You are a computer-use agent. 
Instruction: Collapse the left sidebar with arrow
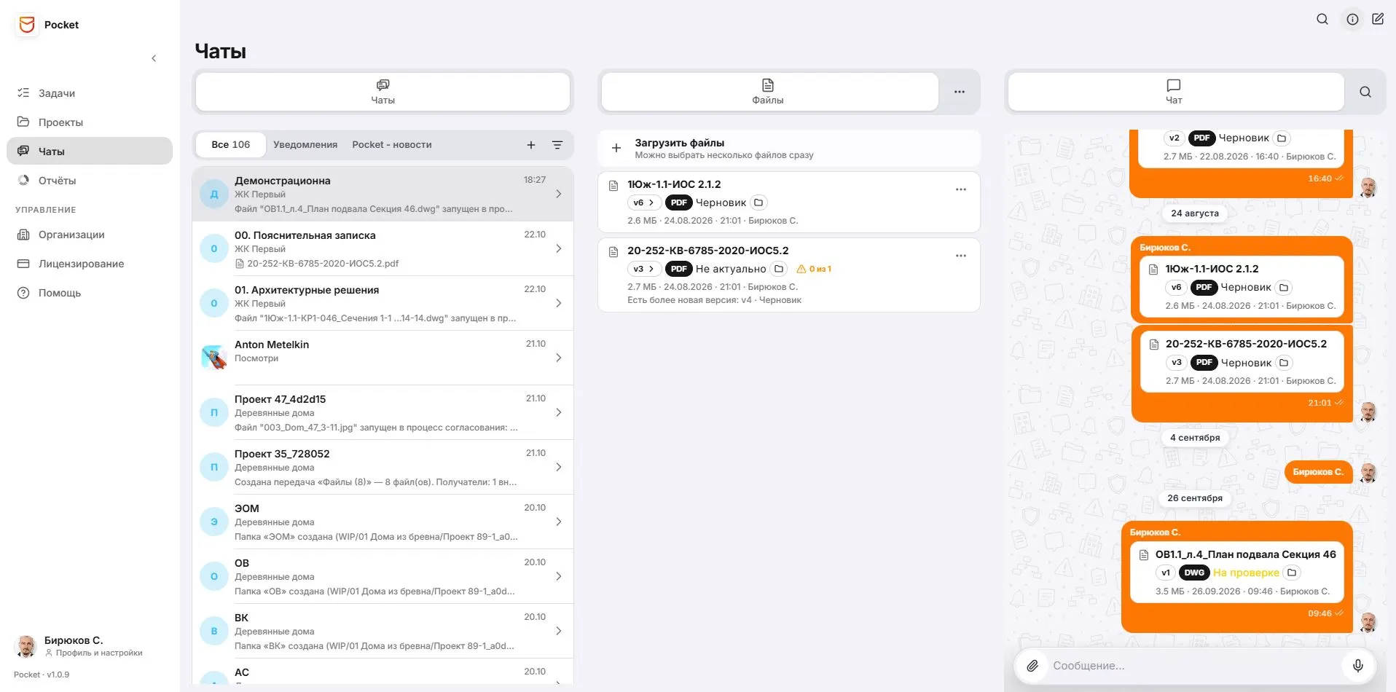pyautogui.click(x=154, y=58)
